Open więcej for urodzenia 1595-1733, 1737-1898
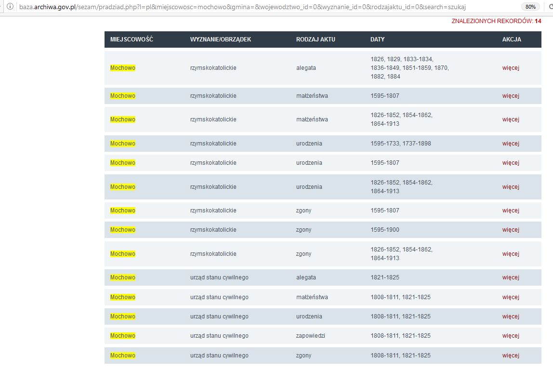This screenshot has height=369, width=553. [510, 144]
